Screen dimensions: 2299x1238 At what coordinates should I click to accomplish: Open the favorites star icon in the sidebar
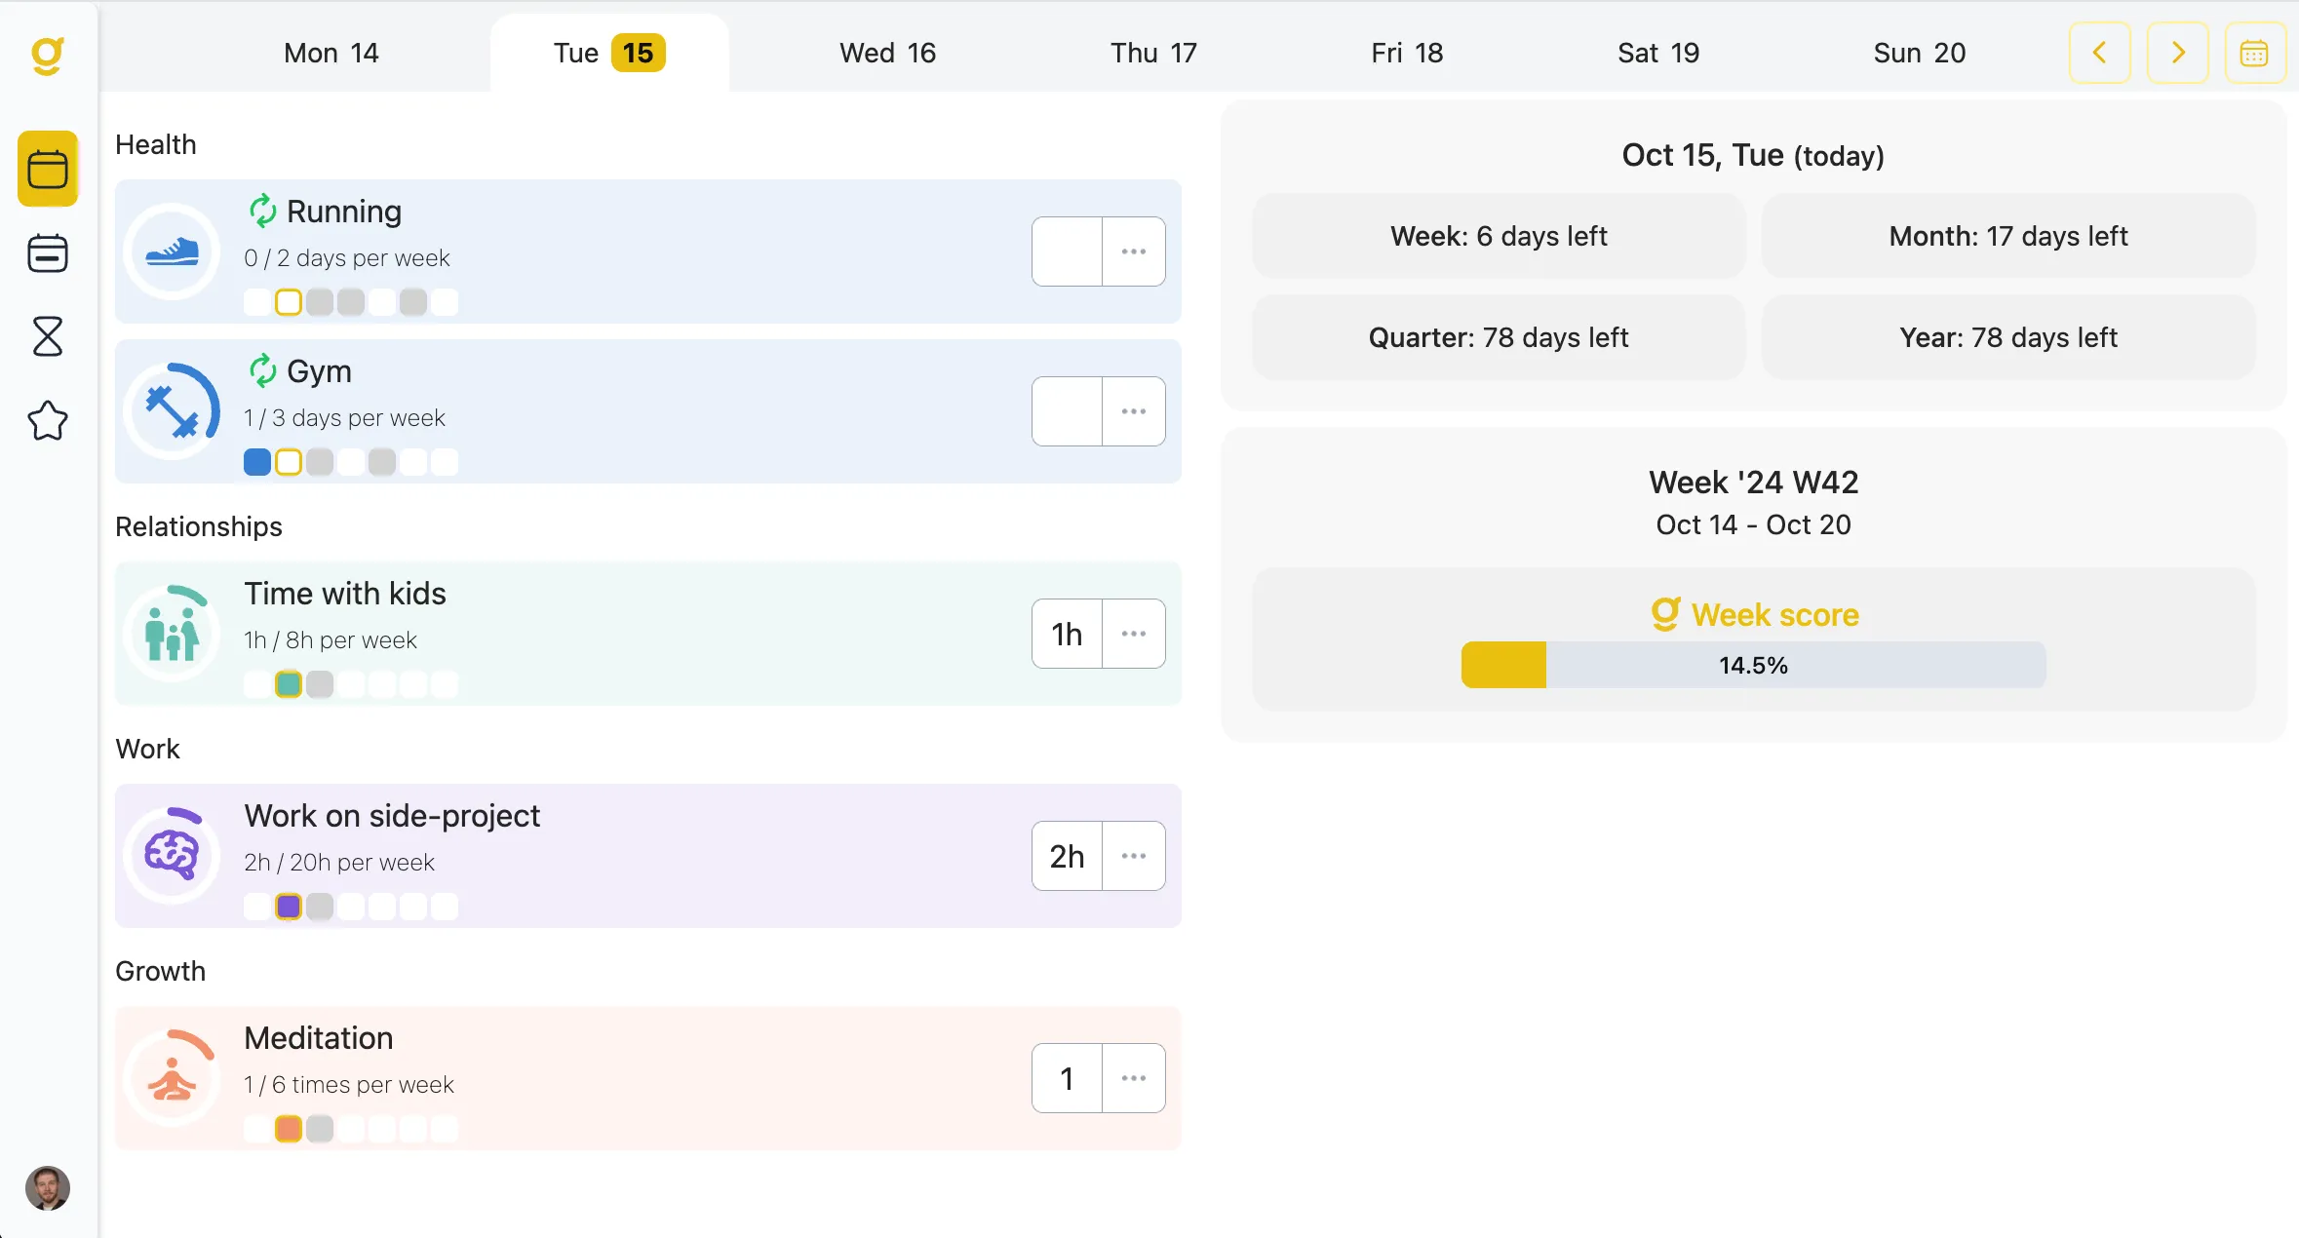pos(47,420)
